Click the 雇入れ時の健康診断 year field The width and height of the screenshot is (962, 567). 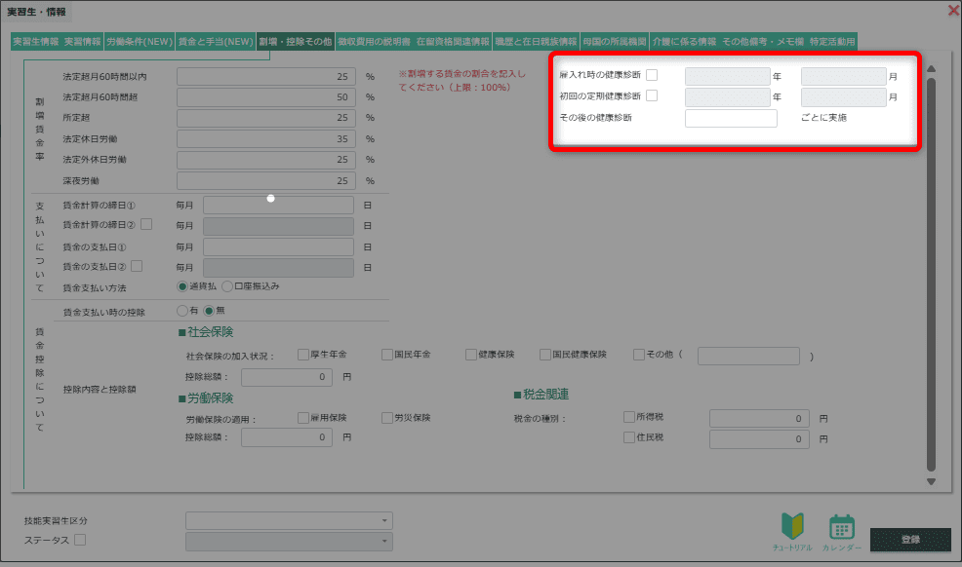coord(728,77)
